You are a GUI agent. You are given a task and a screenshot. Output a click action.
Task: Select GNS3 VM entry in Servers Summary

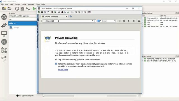tap(161, 61)
